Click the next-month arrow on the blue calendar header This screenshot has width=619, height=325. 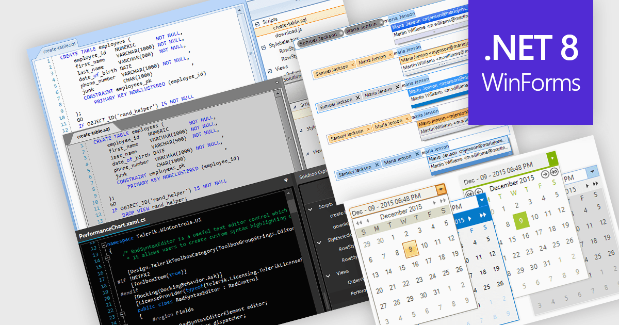[470, 220]
